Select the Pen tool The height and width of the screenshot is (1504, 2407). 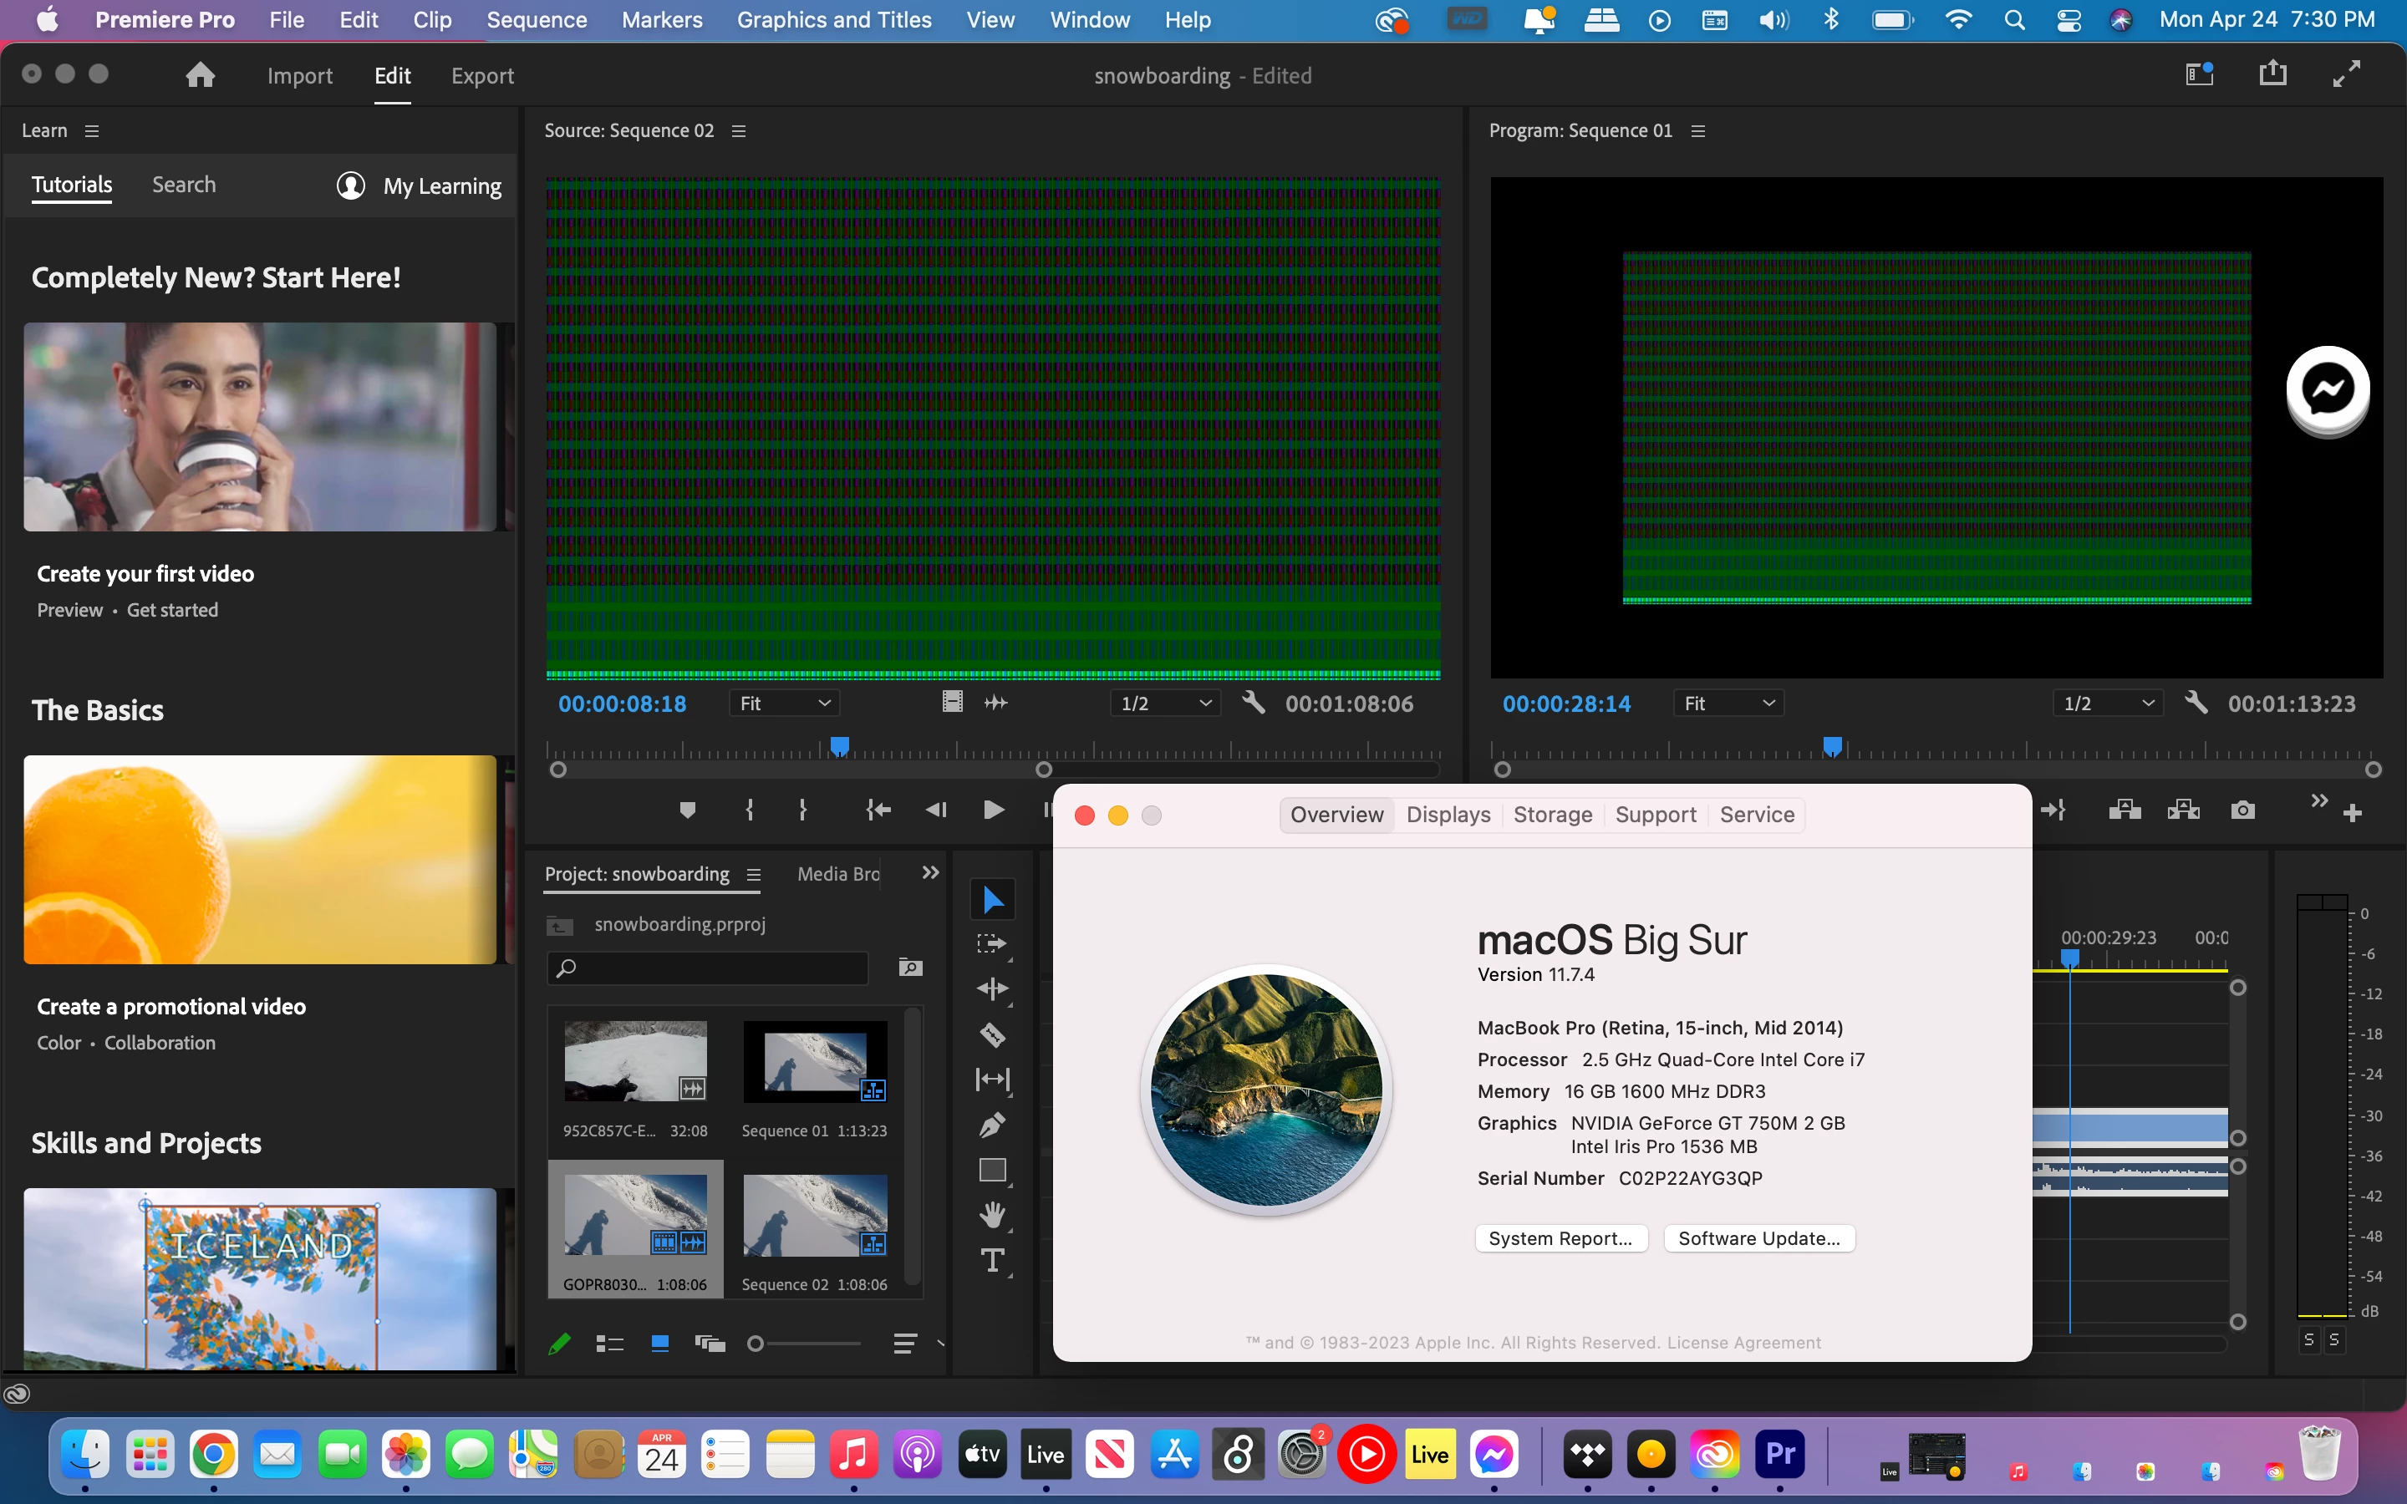pyautogui.click(x=992, y=1125)
